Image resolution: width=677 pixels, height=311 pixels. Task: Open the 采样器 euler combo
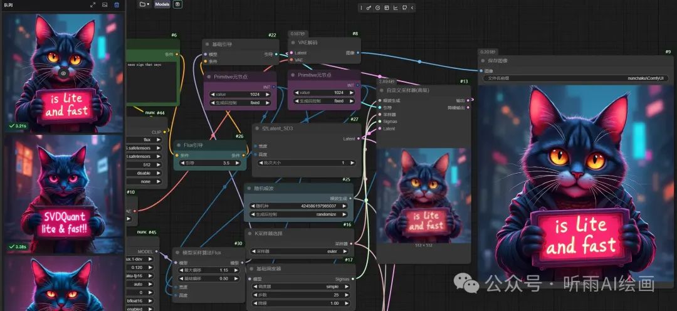[x=299, y=251]
